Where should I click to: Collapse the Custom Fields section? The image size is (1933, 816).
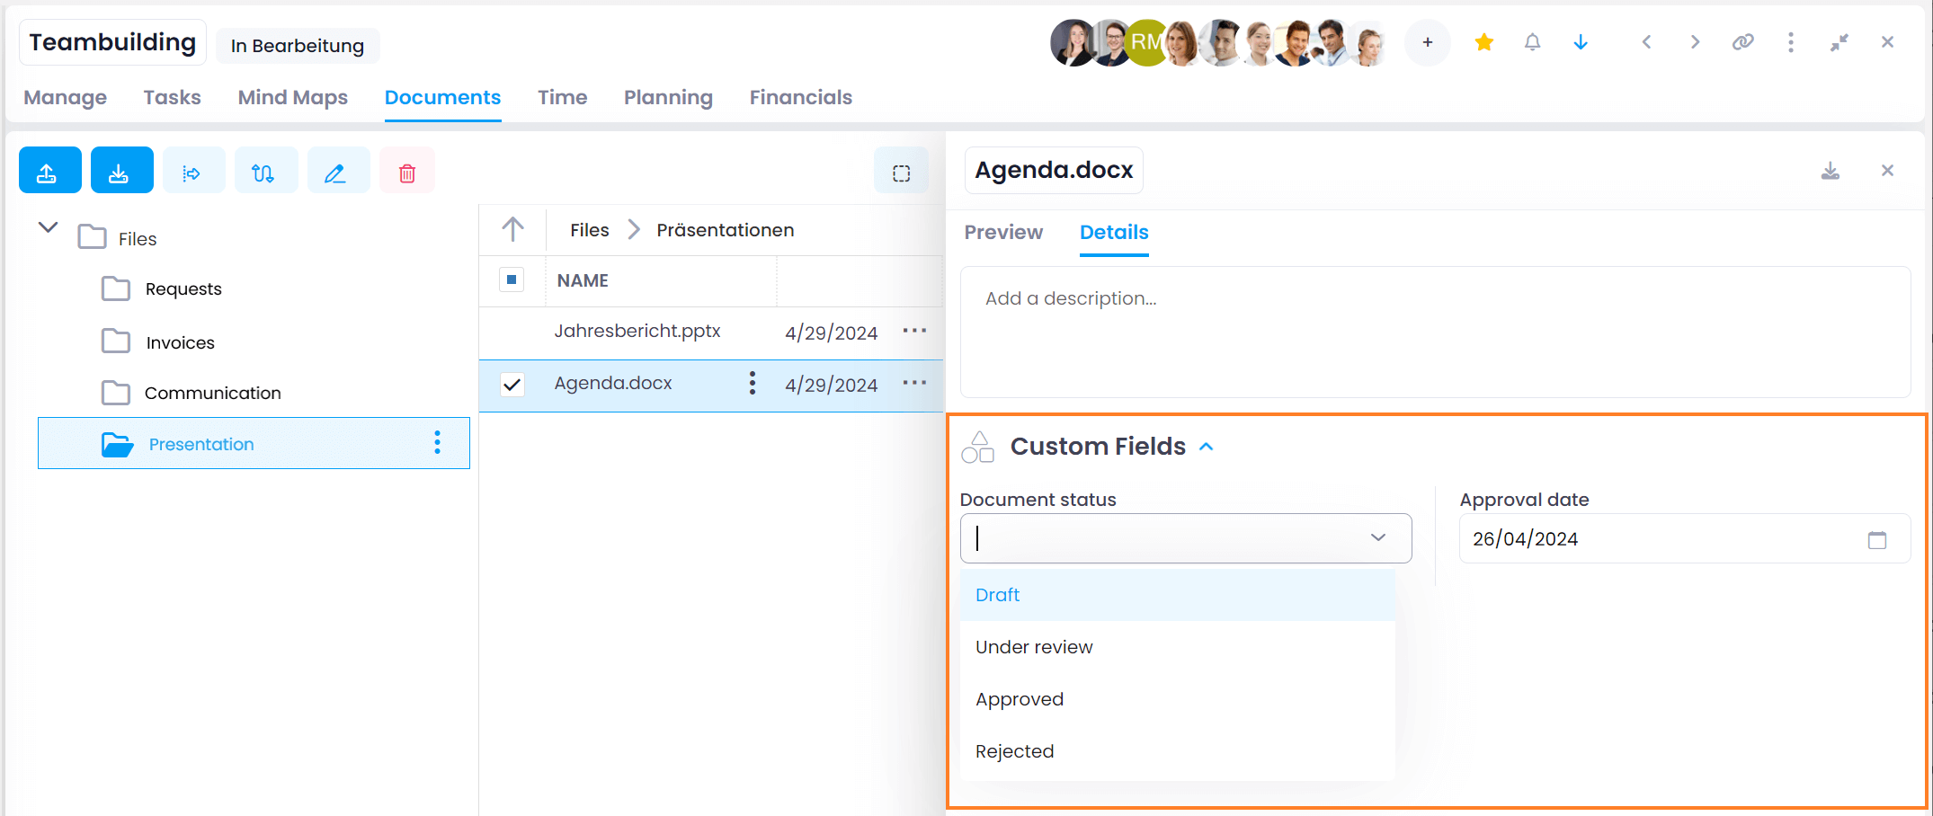coord(1207,447)
